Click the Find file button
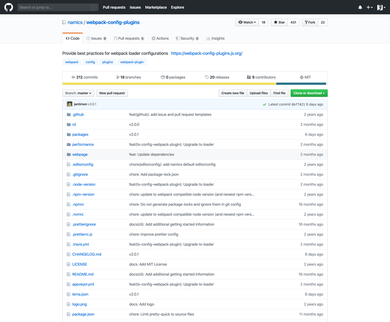 tap(279, 93)
